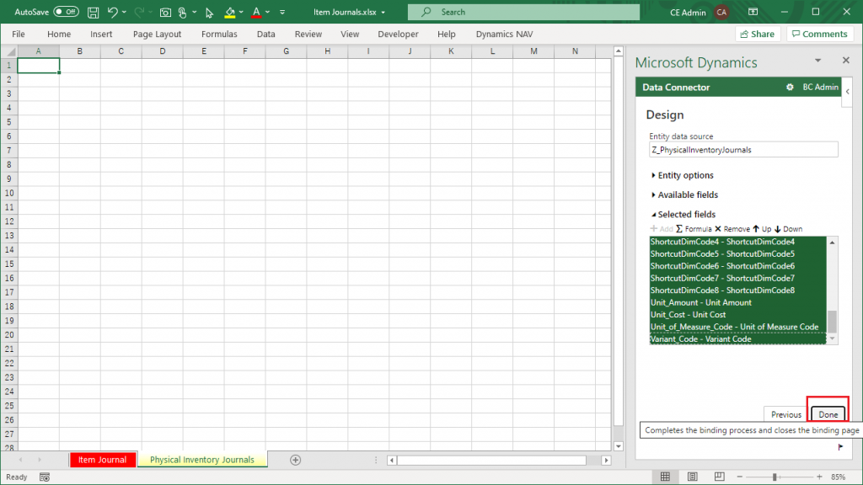Click the Remove X icon
The width and height of the screenshot is (863, 485).
718,229
